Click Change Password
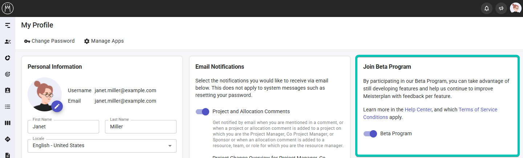523x158 pixels. click(x=49, y=41)
